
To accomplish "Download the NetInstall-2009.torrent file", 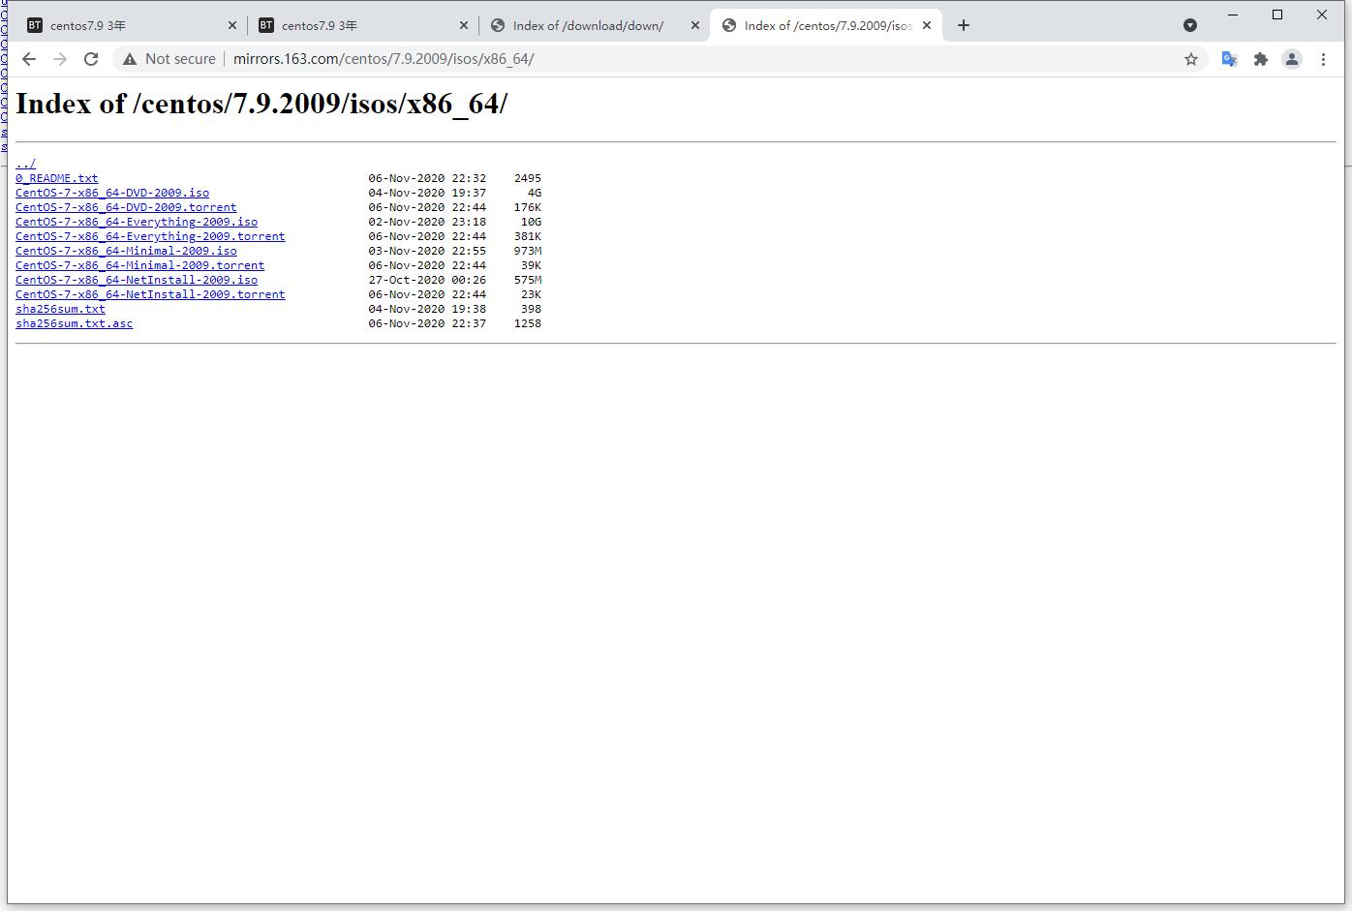I will (150, 294).
